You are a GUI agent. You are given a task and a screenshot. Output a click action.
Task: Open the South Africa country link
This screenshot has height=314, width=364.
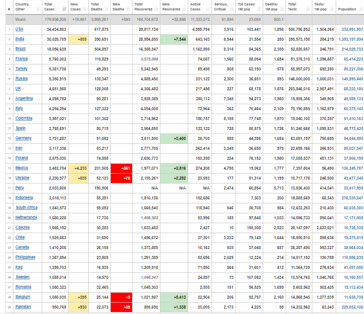tap(26, 207)
